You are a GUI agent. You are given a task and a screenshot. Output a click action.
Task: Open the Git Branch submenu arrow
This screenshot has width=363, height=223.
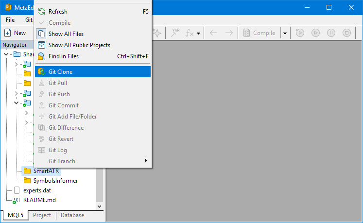point(146,161)
